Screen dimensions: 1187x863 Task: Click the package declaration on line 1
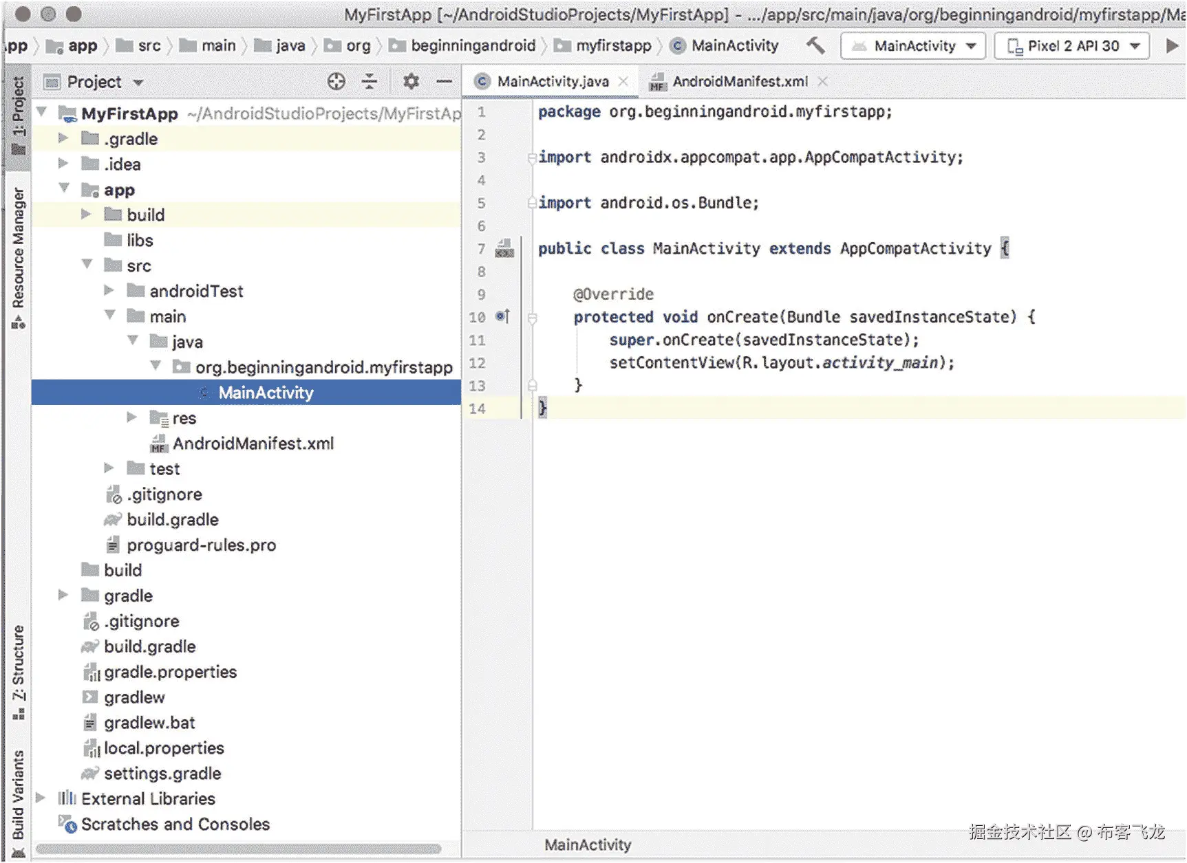(715, 111)
